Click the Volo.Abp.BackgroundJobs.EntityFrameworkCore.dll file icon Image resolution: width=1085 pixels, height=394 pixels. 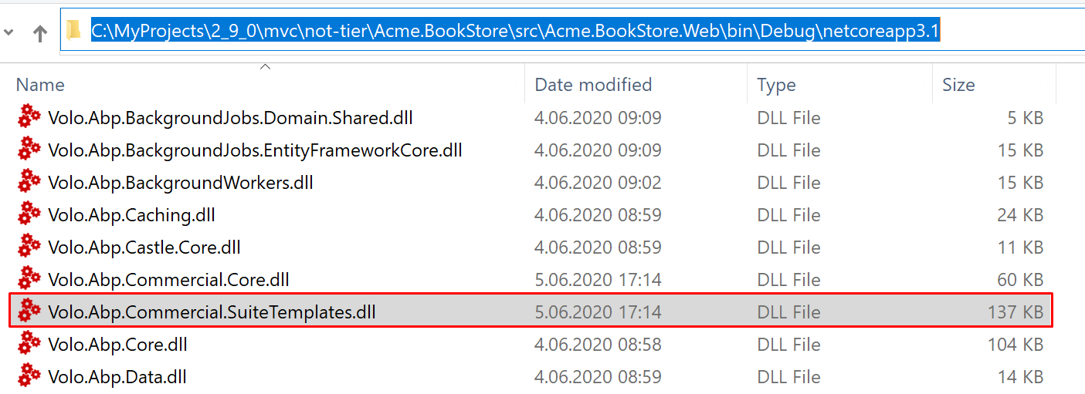[x=29, y=150]
